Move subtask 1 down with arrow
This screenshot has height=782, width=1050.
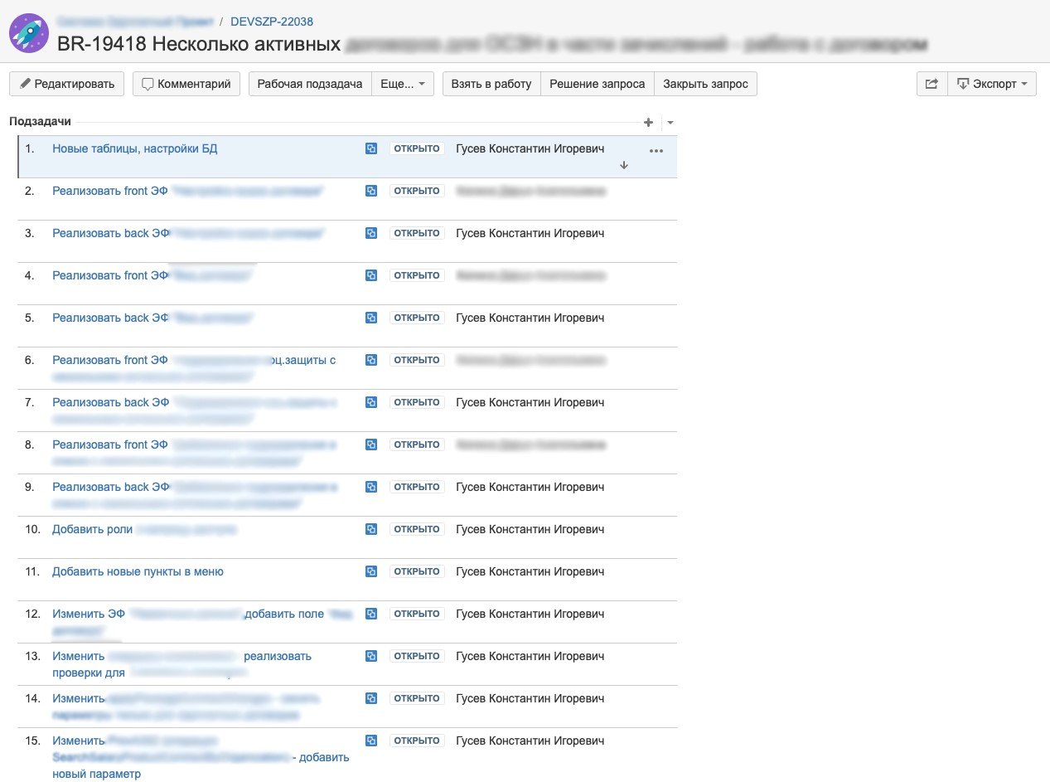point(624,165)
